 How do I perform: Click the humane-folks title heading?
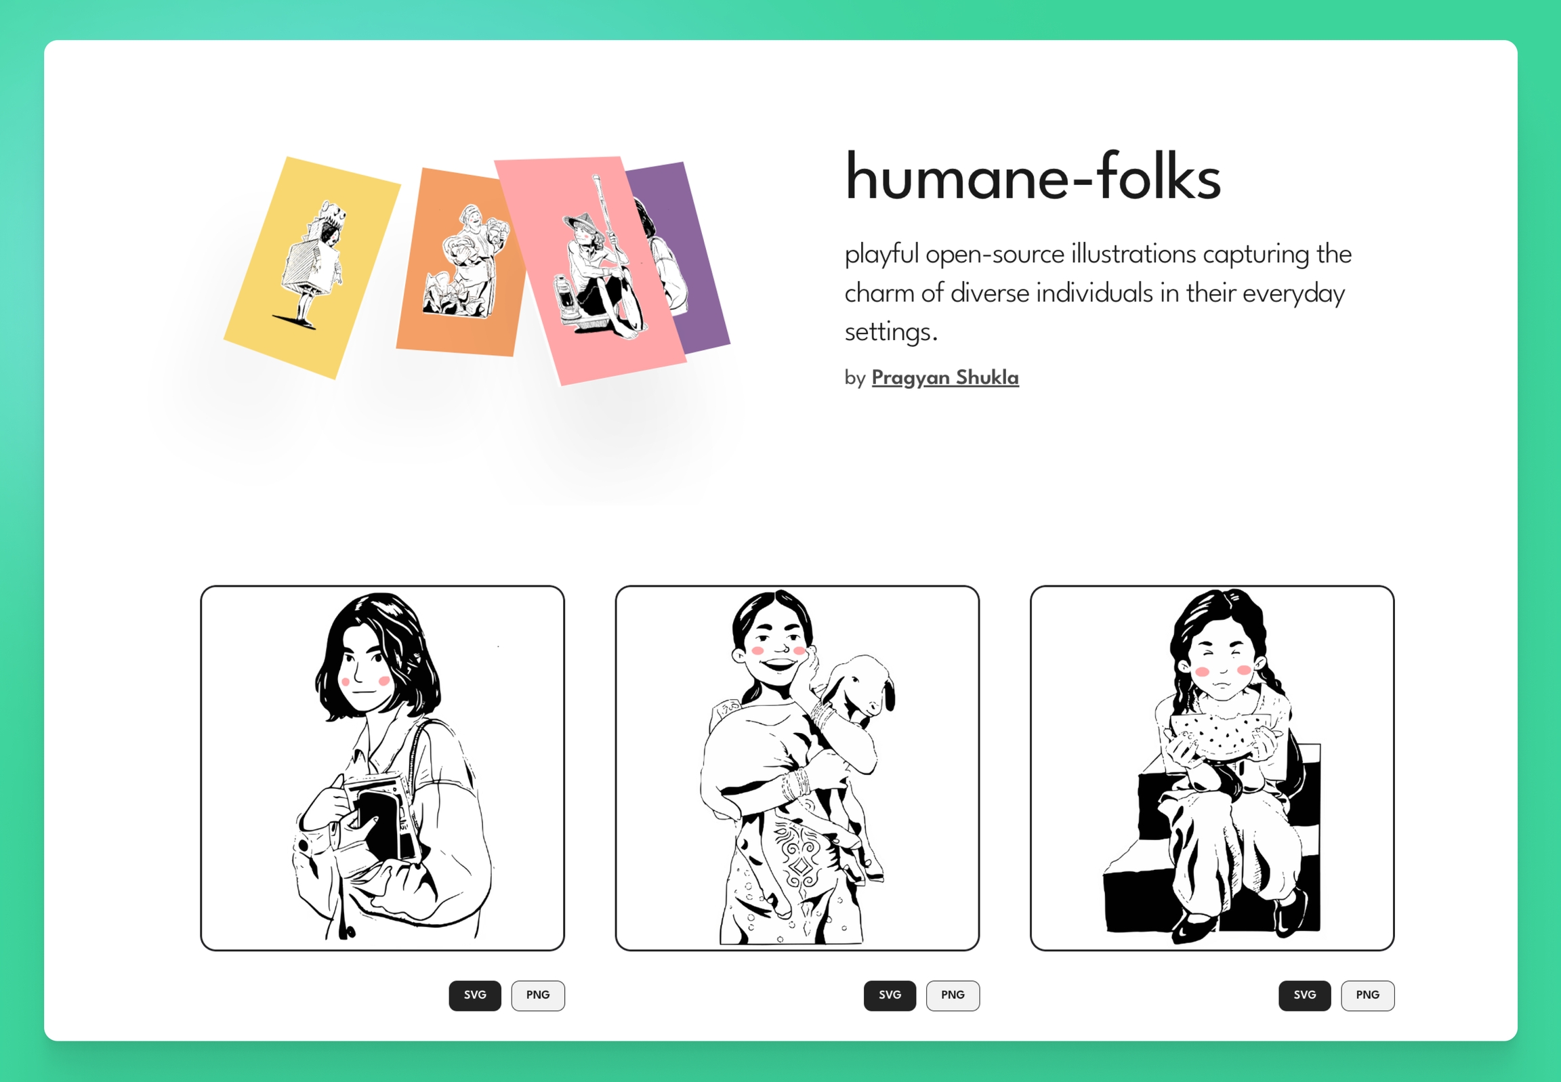point(1033,176)
